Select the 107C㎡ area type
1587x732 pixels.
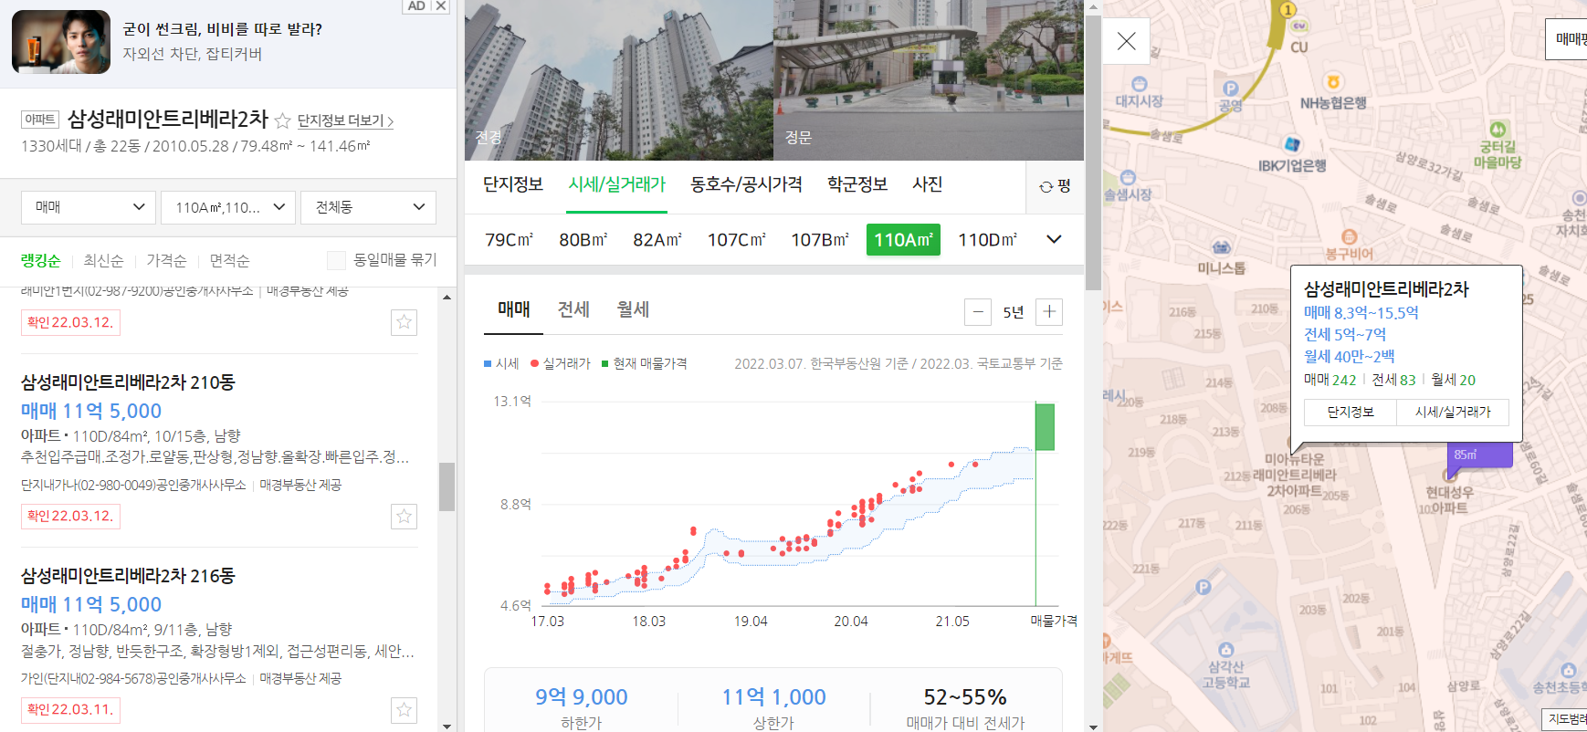point(736,240)
